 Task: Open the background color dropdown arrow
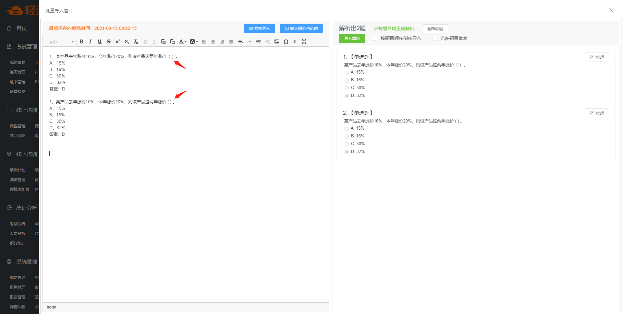click(x=197, y=42)
